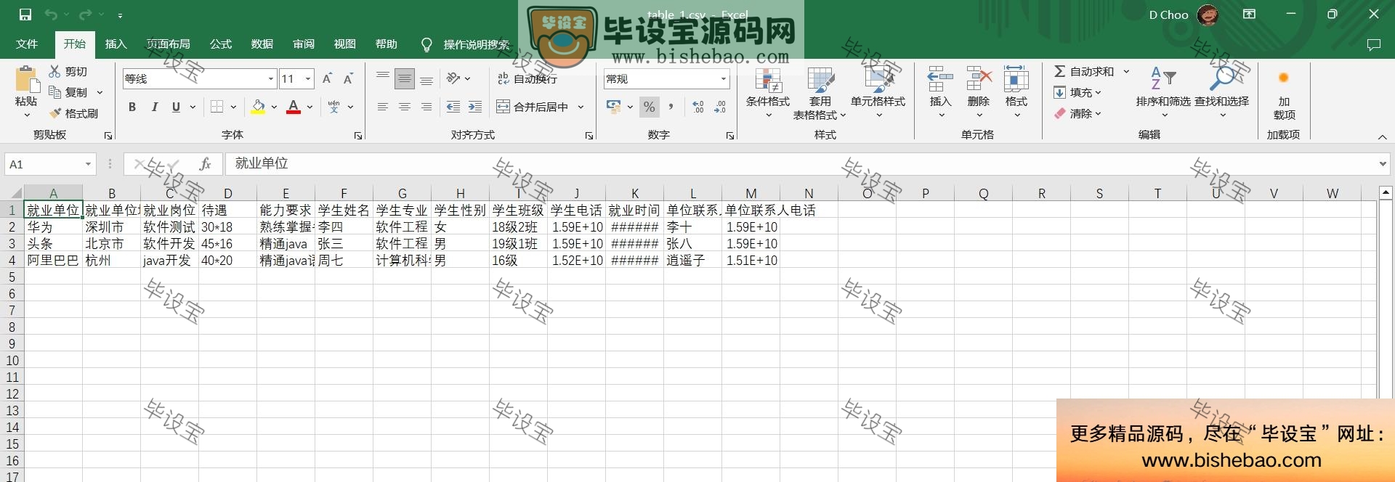Click the Save icon in quick access toolbar
1395x482 pixels.
25,15
